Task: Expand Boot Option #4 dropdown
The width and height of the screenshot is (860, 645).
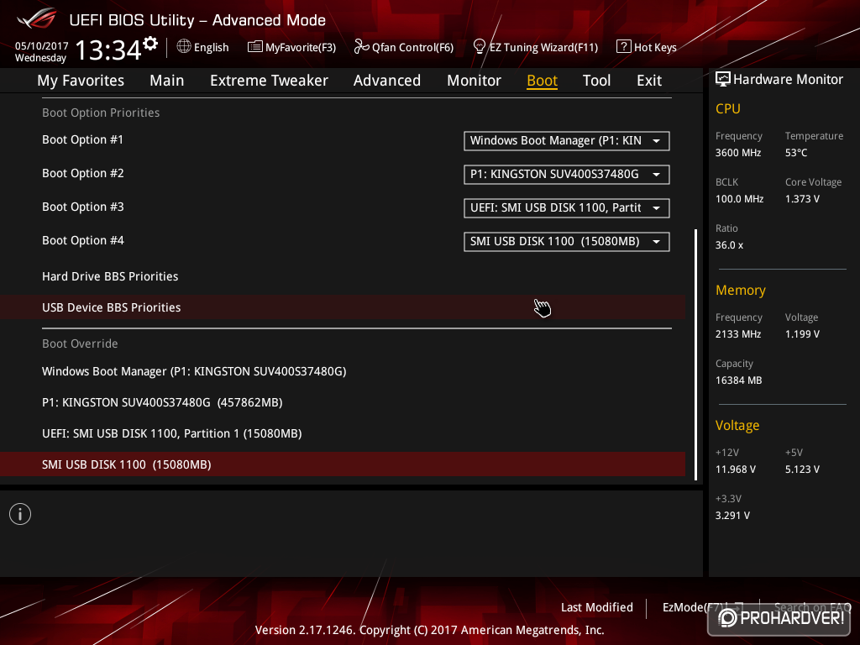Action: pos(567,241)
